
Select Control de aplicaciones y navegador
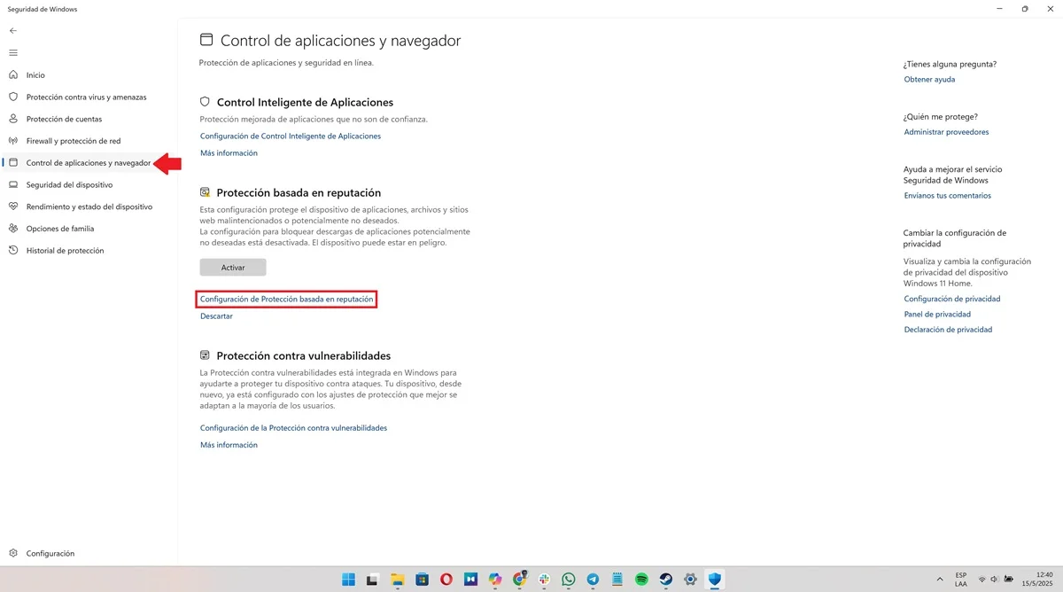[89, 163]
